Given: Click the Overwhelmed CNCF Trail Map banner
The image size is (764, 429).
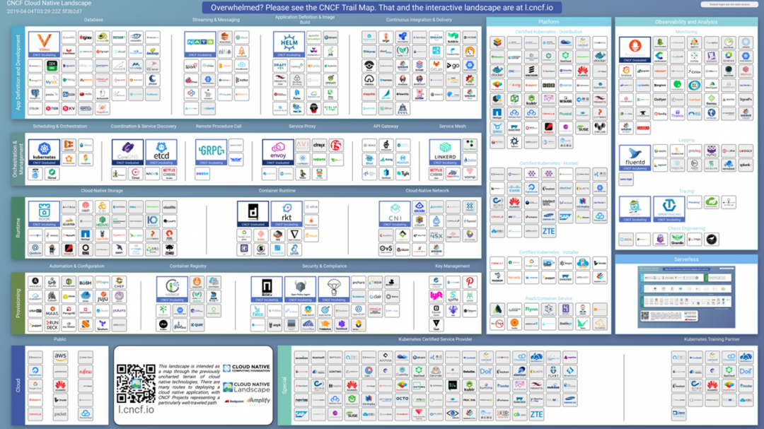Looking at the screenshot, I should (381, 8).
